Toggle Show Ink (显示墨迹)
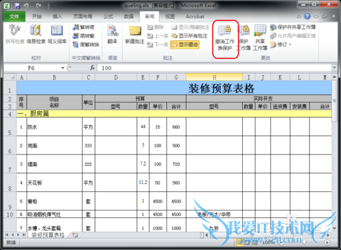The width and height of the screenshot is (341, 250). [185, 44]
